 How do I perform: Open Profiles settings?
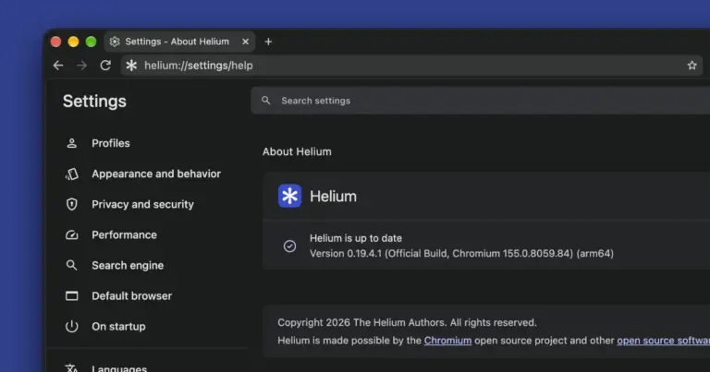pos(111,143)
